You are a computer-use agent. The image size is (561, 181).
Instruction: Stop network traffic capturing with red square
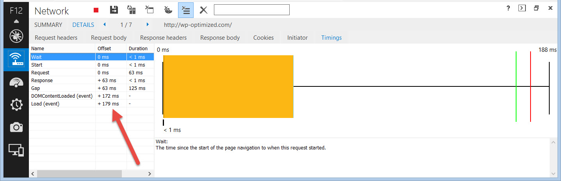click(x=96, y=10)
